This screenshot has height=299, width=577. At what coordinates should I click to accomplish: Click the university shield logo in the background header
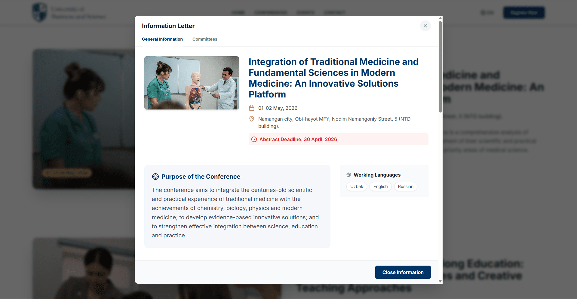click(40, 12)
